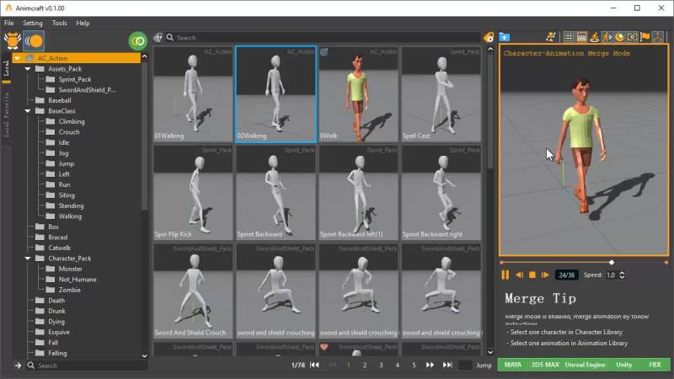The height and width of the screenshot is (379, 674).
Task: Select the Spell Cast animation thumbnail
Action: [441, 94]
